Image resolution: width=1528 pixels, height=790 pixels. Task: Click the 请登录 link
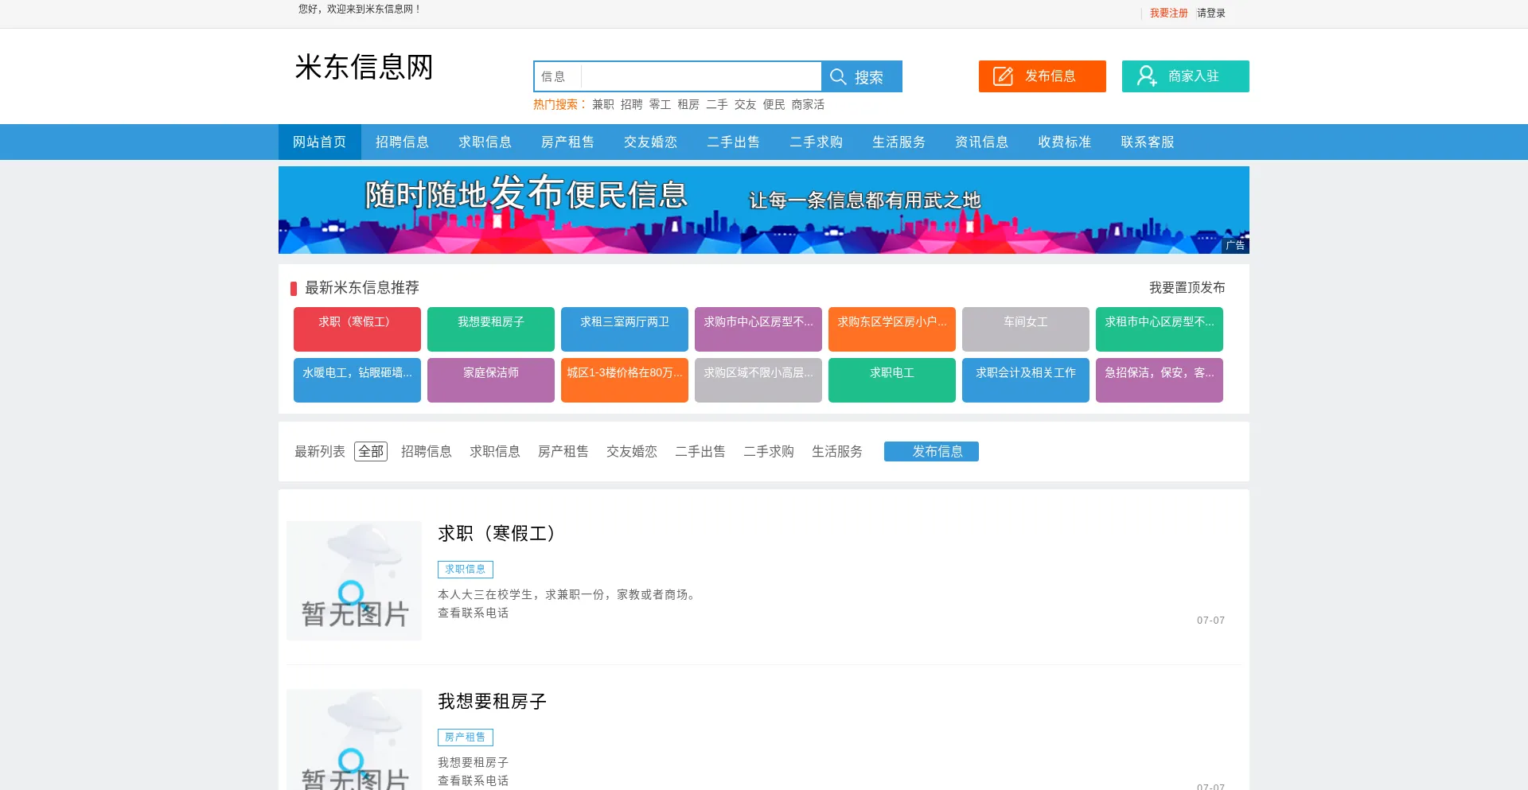click(1211, 13)
